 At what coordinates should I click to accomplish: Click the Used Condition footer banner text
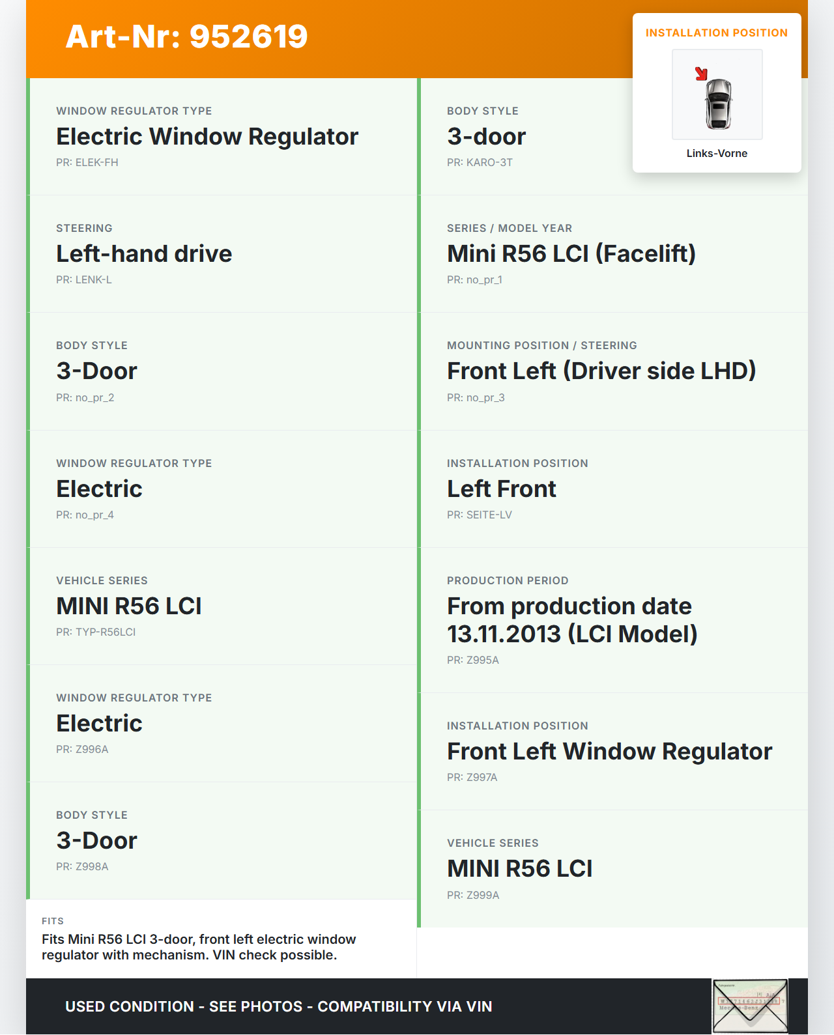click(278, 1006)
